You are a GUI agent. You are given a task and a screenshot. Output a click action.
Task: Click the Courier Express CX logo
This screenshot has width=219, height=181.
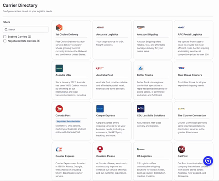coord(59,149)
